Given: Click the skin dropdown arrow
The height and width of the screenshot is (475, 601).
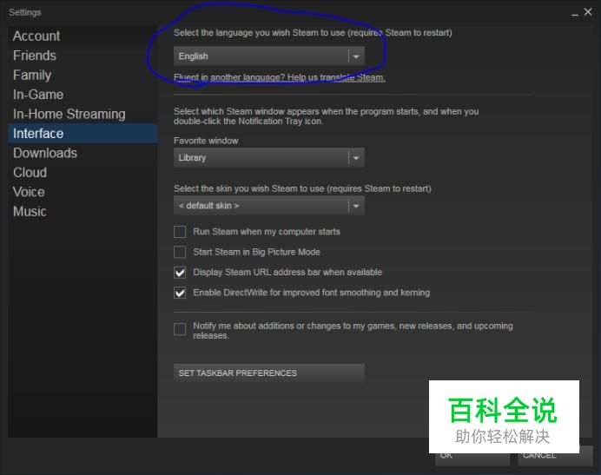Looking at the screenshot, I should pos(356,206).
